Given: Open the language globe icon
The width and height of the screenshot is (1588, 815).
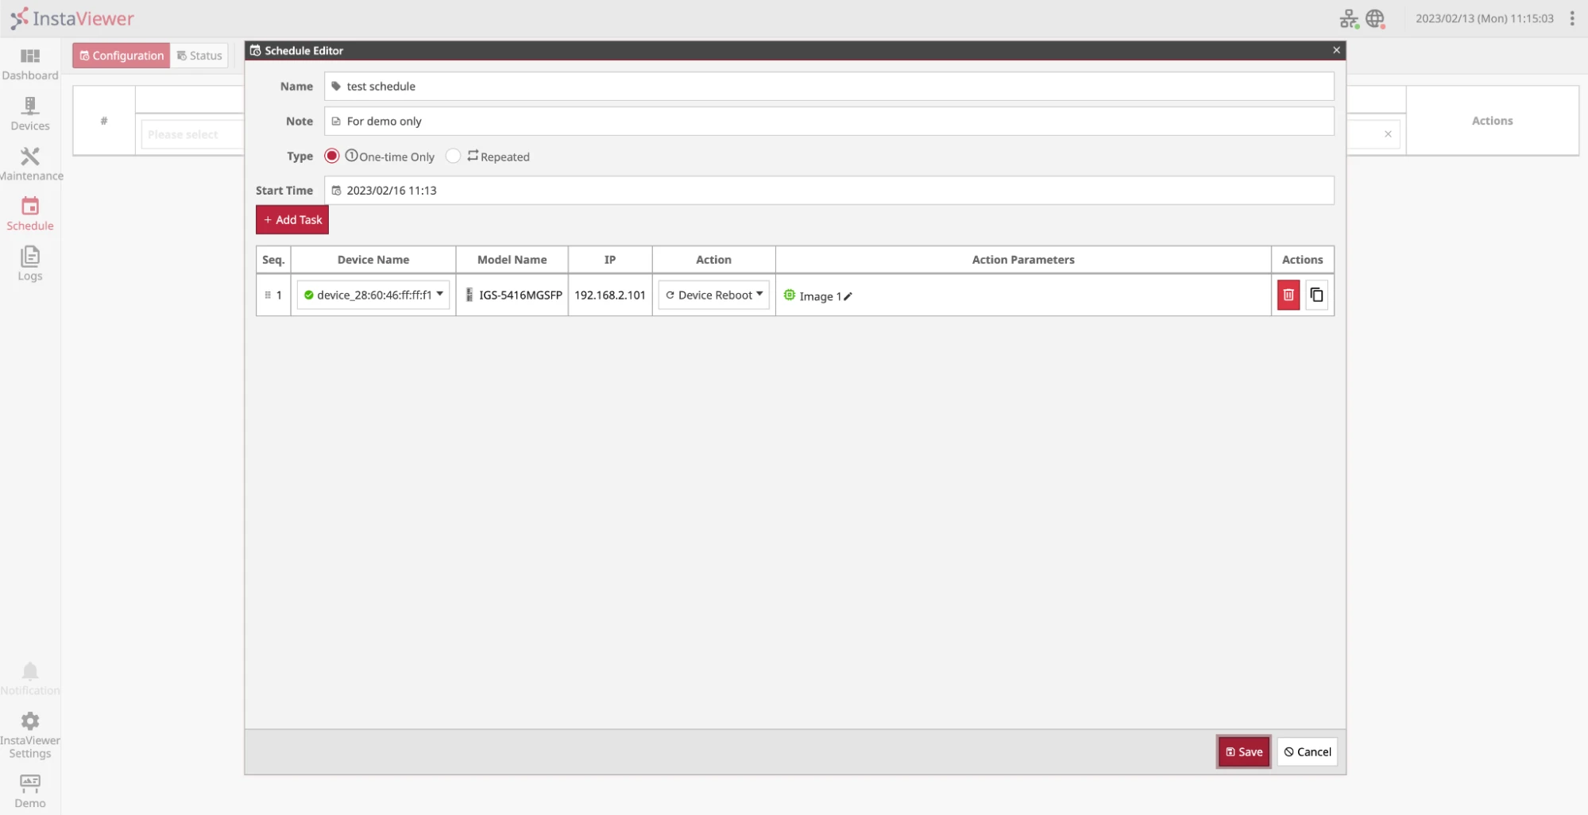Looking at the screenshot, I should pos(1375,18).
